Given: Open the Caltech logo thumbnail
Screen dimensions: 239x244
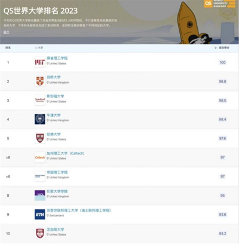Looking at the screenshot, I should coord(40,157).
